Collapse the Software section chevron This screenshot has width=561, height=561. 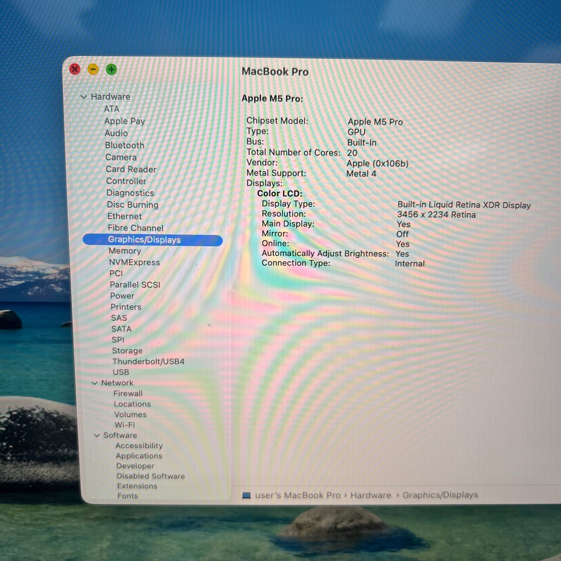(97, 435)
